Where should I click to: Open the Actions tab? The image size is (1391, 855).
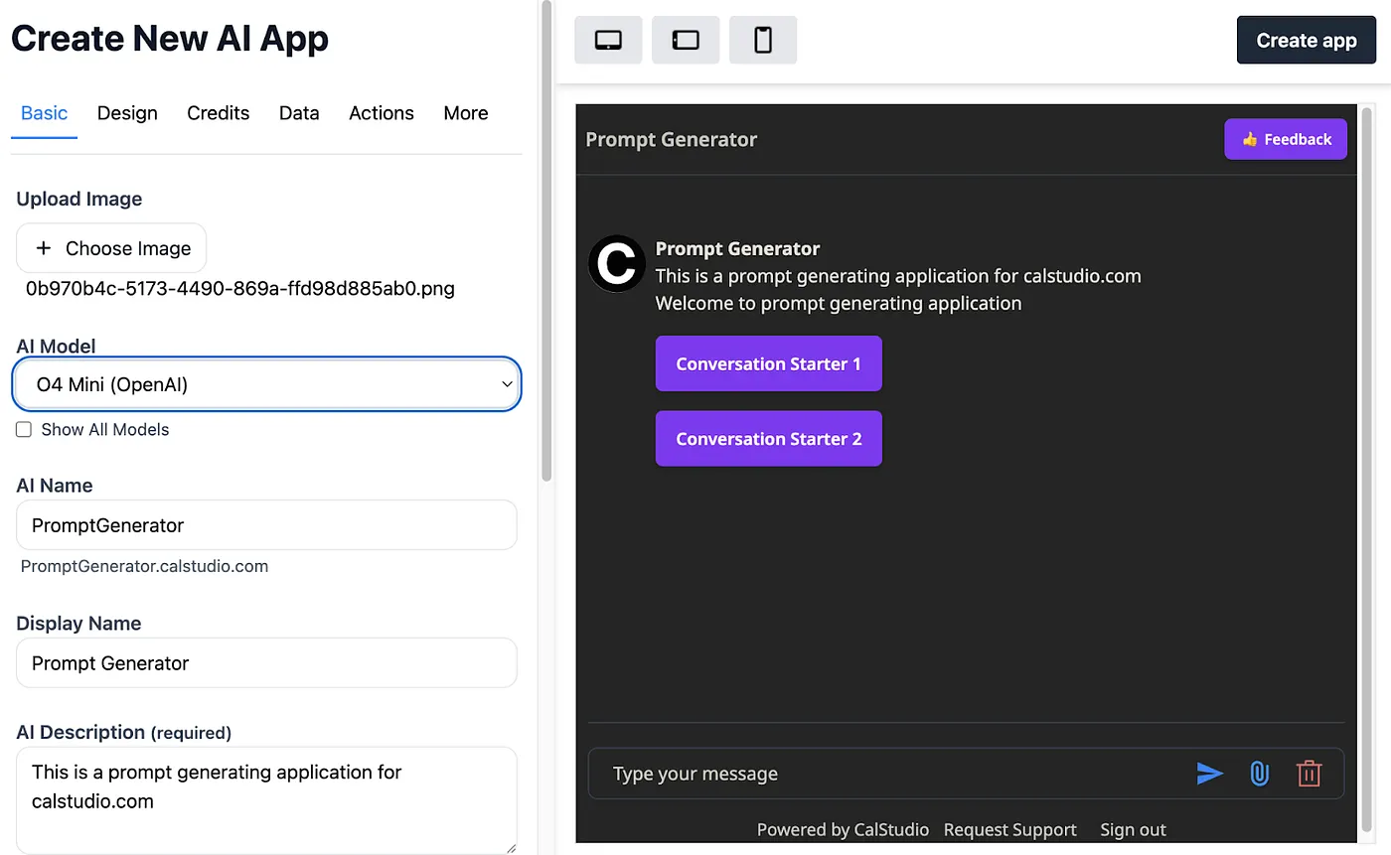tap(382, 113)
